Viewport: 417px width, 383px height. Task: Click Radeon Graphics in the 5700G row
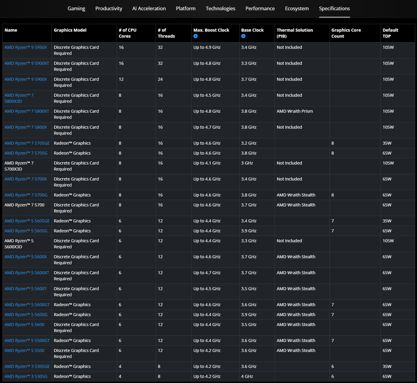(72, 195)
